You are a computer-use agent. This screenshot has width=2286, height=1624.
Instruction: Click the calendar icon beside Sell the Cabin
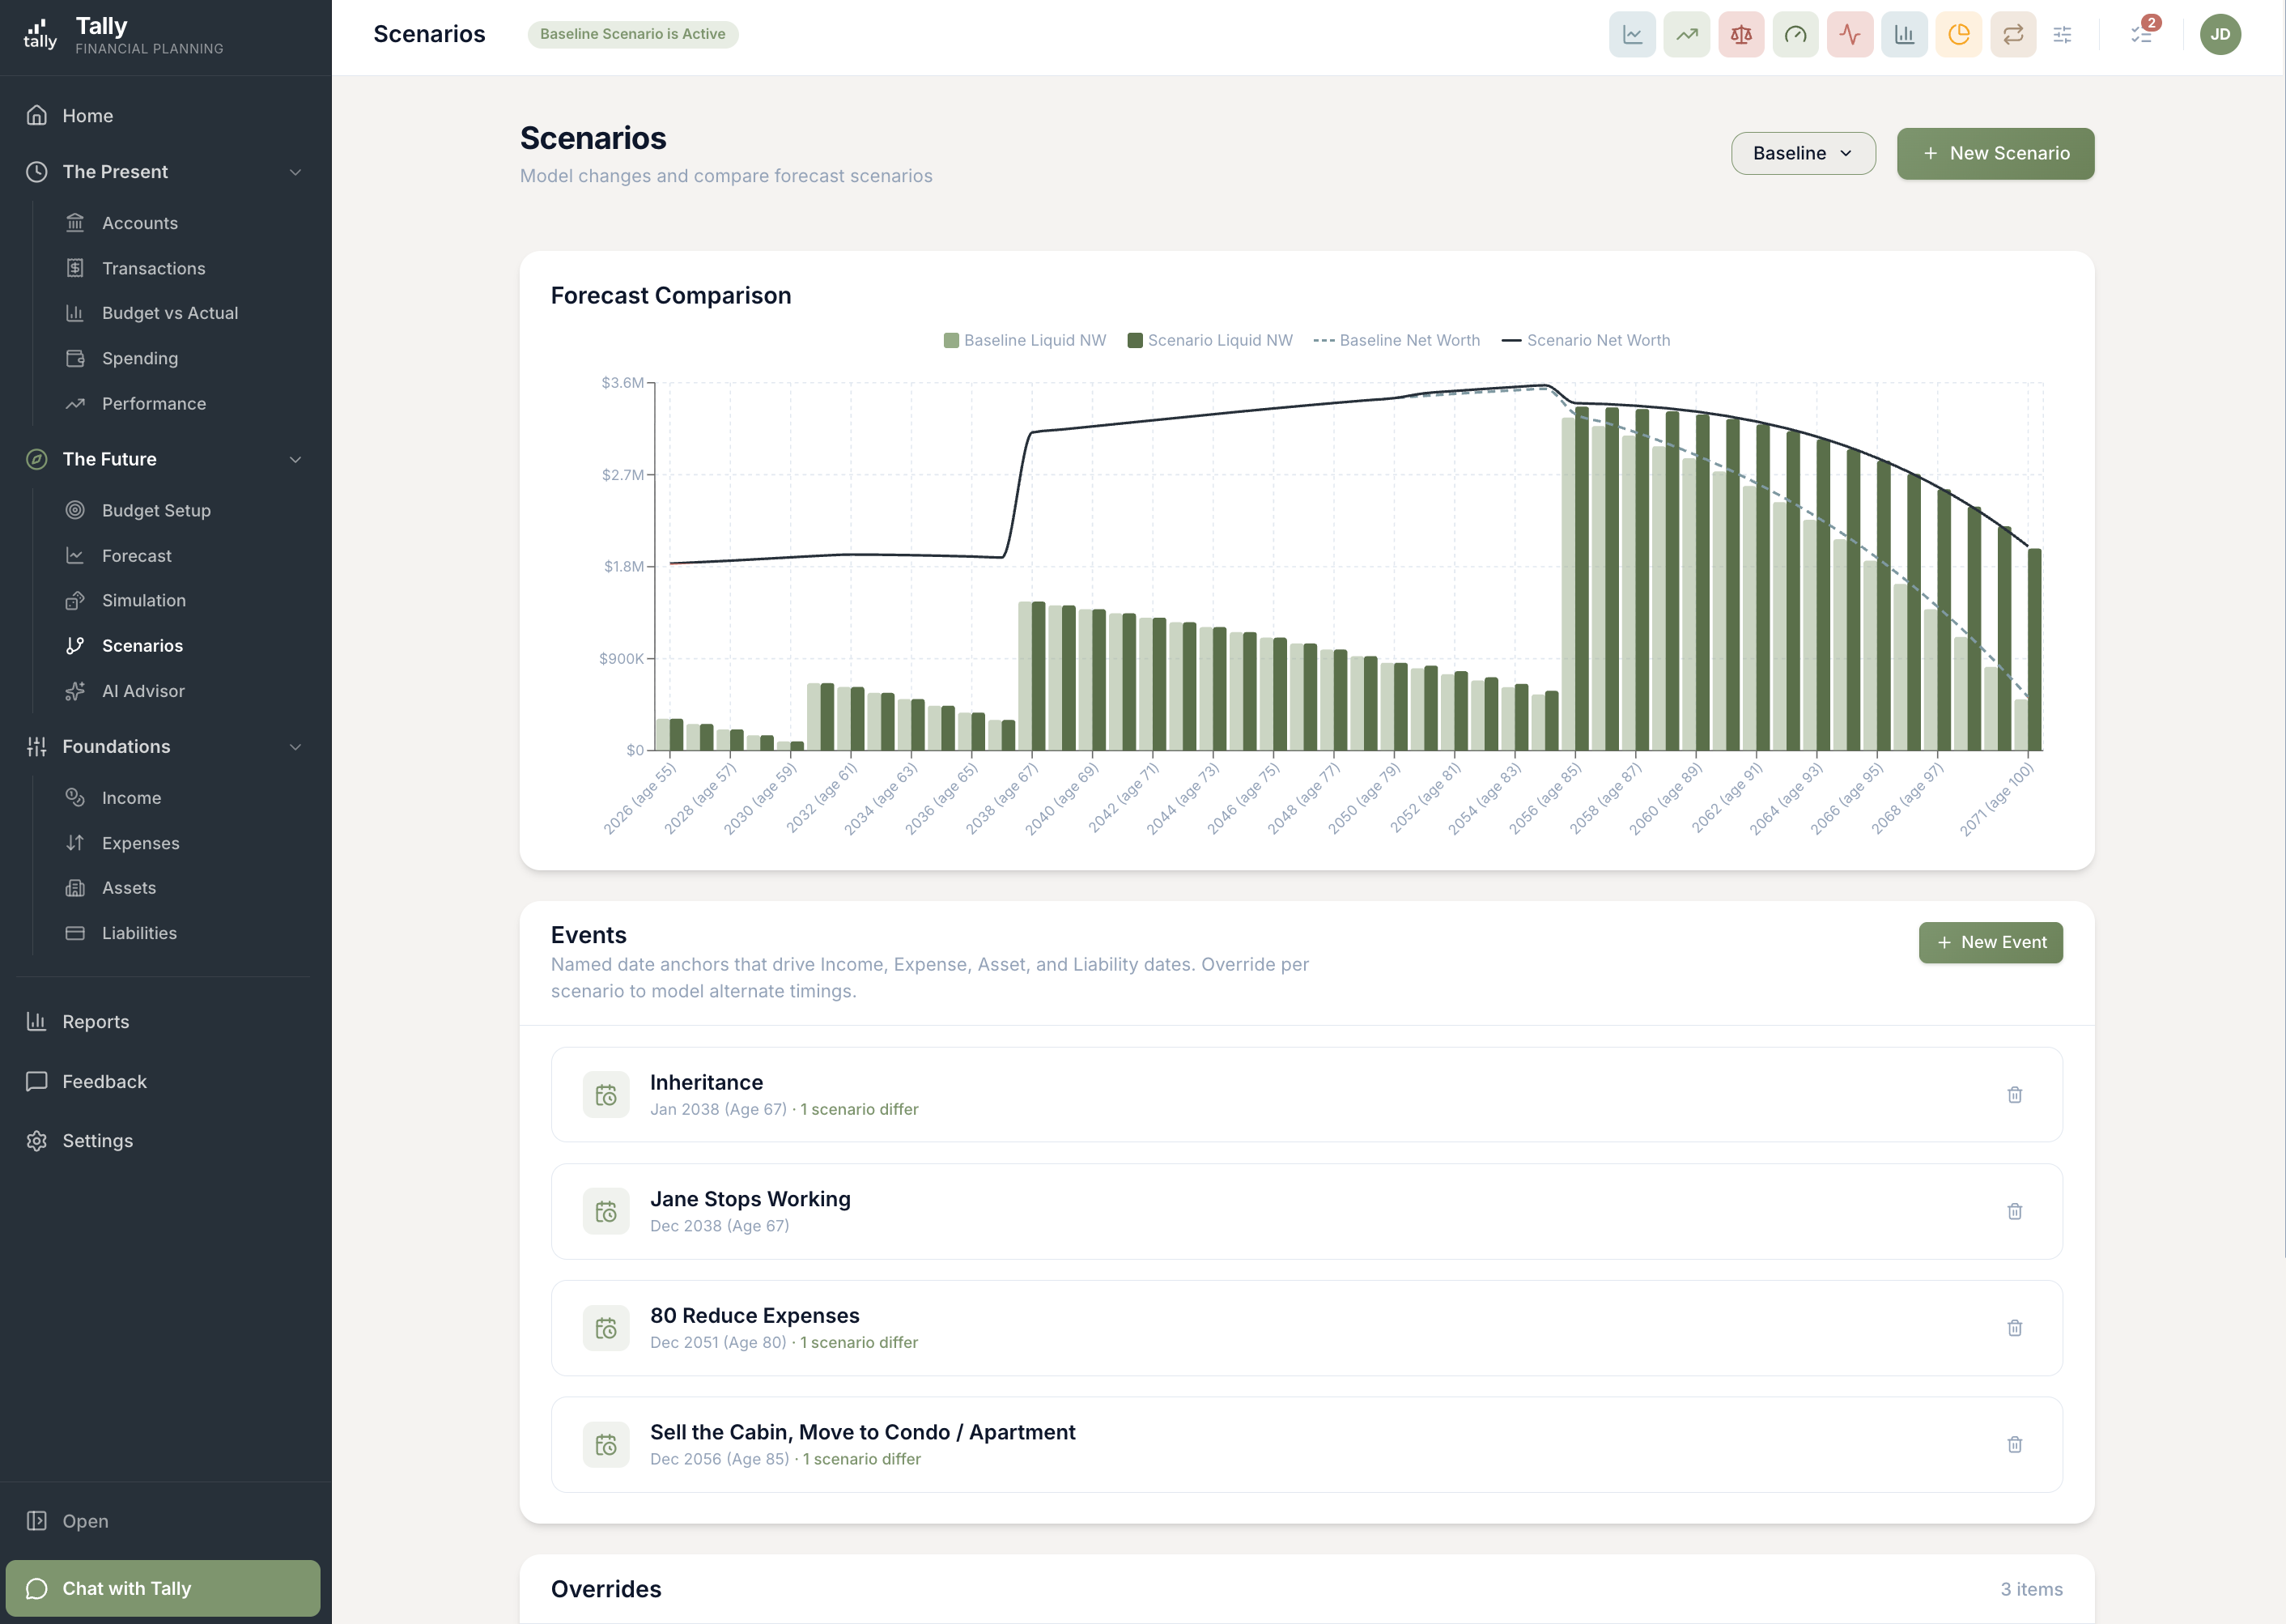(606, 1445)
